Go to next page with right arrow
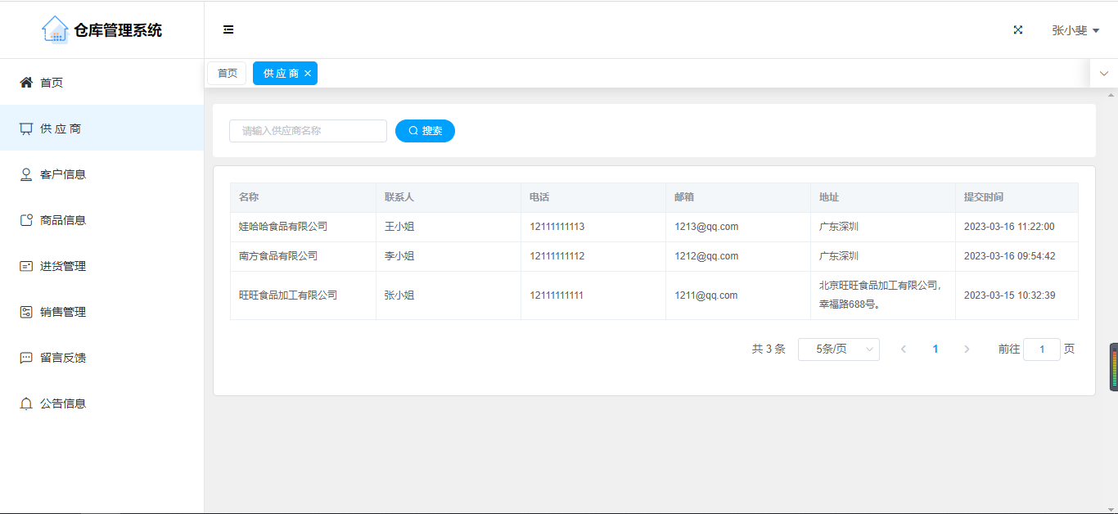1118x514 pixels. point(967,349)
